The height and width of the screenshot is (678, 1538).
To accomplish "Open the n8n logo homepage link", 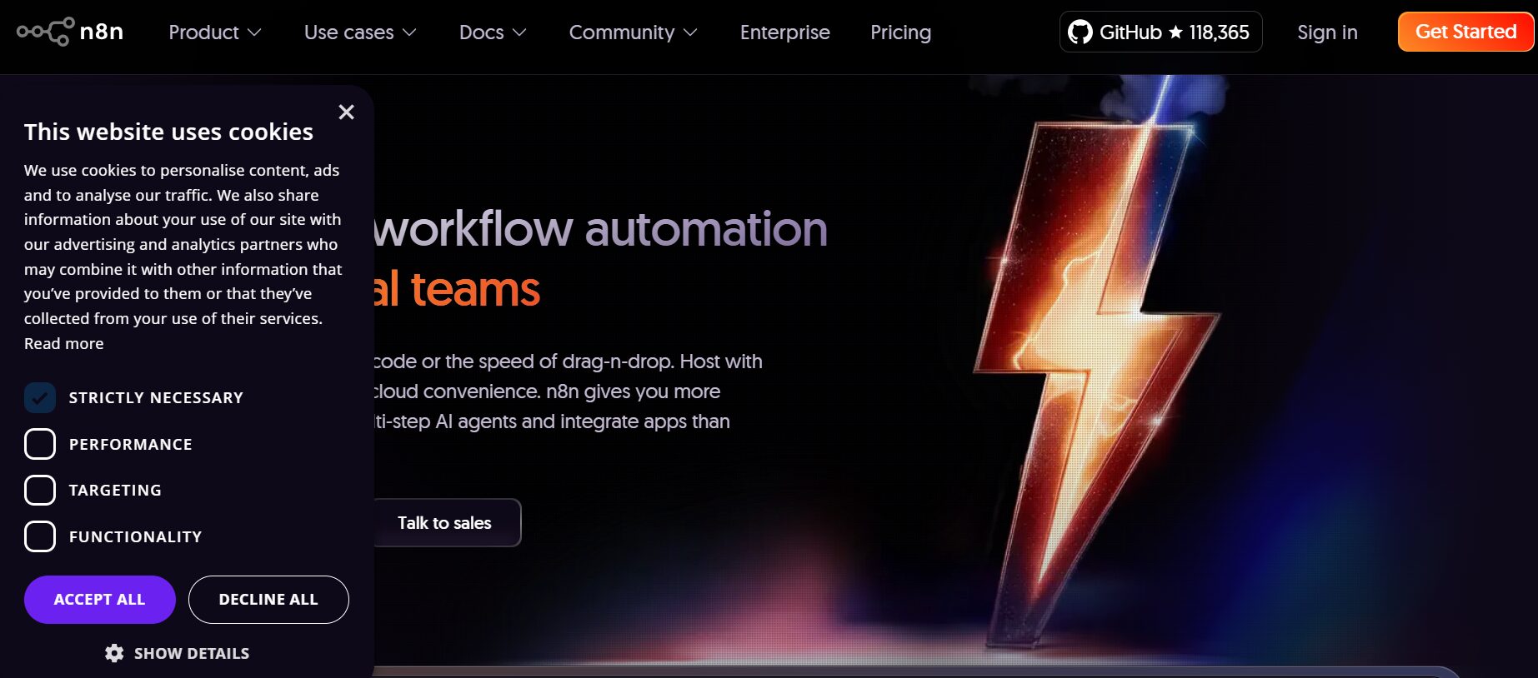I will tap(70, 32).
